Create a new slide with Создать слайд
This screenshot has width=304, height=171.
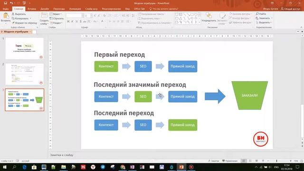pyautogui.click(x=44, y=19)
